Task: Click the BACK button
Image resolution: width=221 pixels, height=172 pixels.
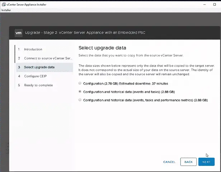Action: [x=188, y=162]
